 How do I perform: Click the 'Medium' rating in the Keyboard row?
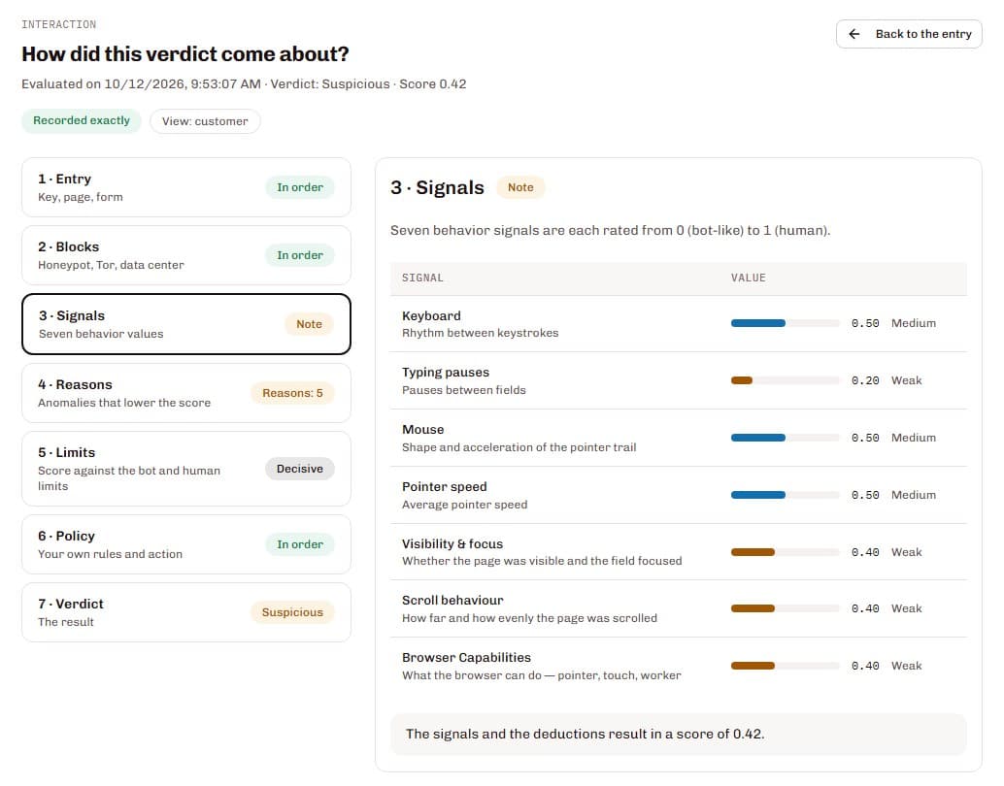pos(914,323)
